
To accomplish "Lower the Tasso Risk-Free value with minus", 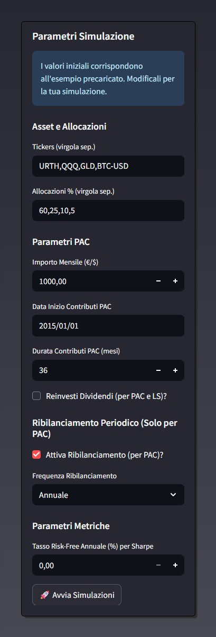I will coord(158,566).
